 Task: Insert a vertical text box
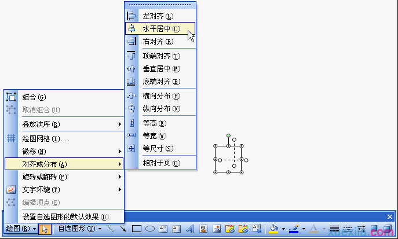[177, 229]
